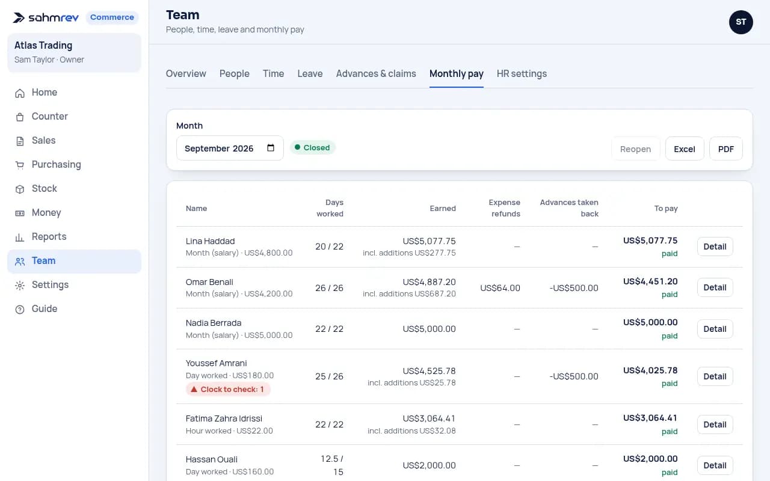Select the Money banknote icon
The width and height of the screenshot is (770, 481).
click(x=20, y=213)
